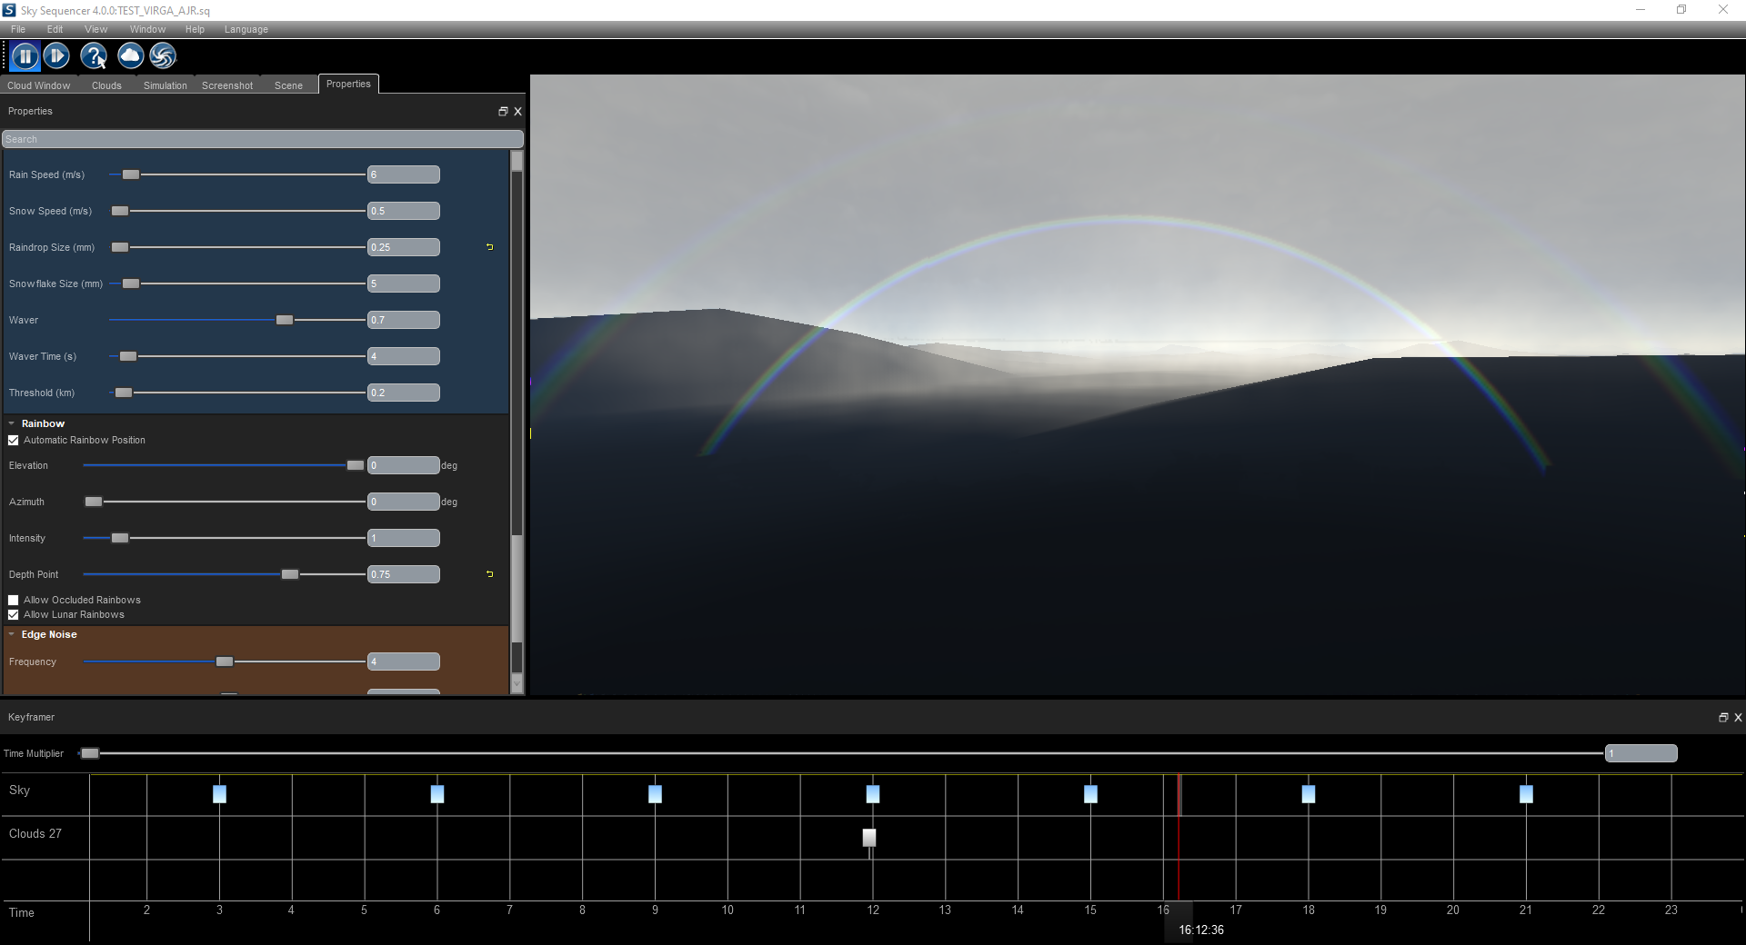Pause the simulation with the pause icon

pyautogui.click(x=25, y=56)
